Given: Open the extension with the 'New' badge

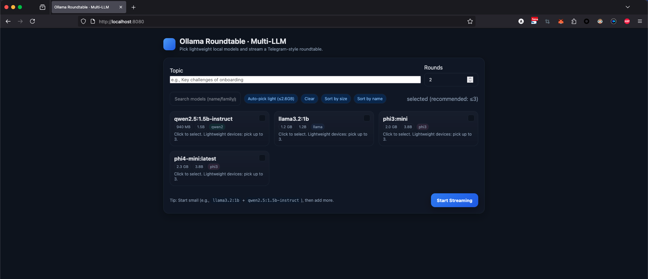Looking at the screenshot, I should (x=534, y=21).
